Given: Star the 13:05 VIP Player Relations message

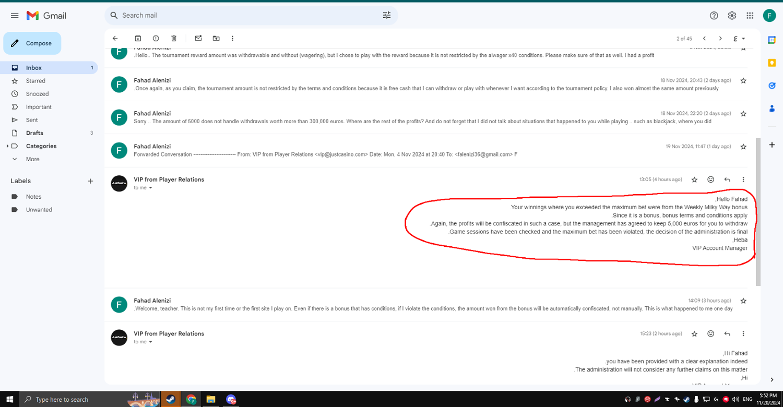Looking at the screenshot, I should (694, 179).
